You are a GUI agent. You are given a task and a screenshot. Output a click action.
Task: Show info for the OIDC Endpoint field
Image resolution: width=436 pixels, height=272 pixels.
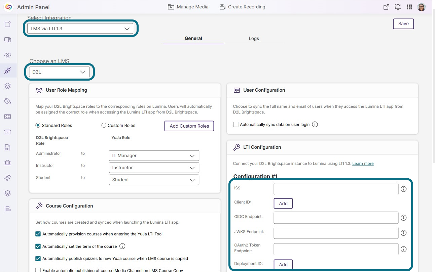[404, 218]
